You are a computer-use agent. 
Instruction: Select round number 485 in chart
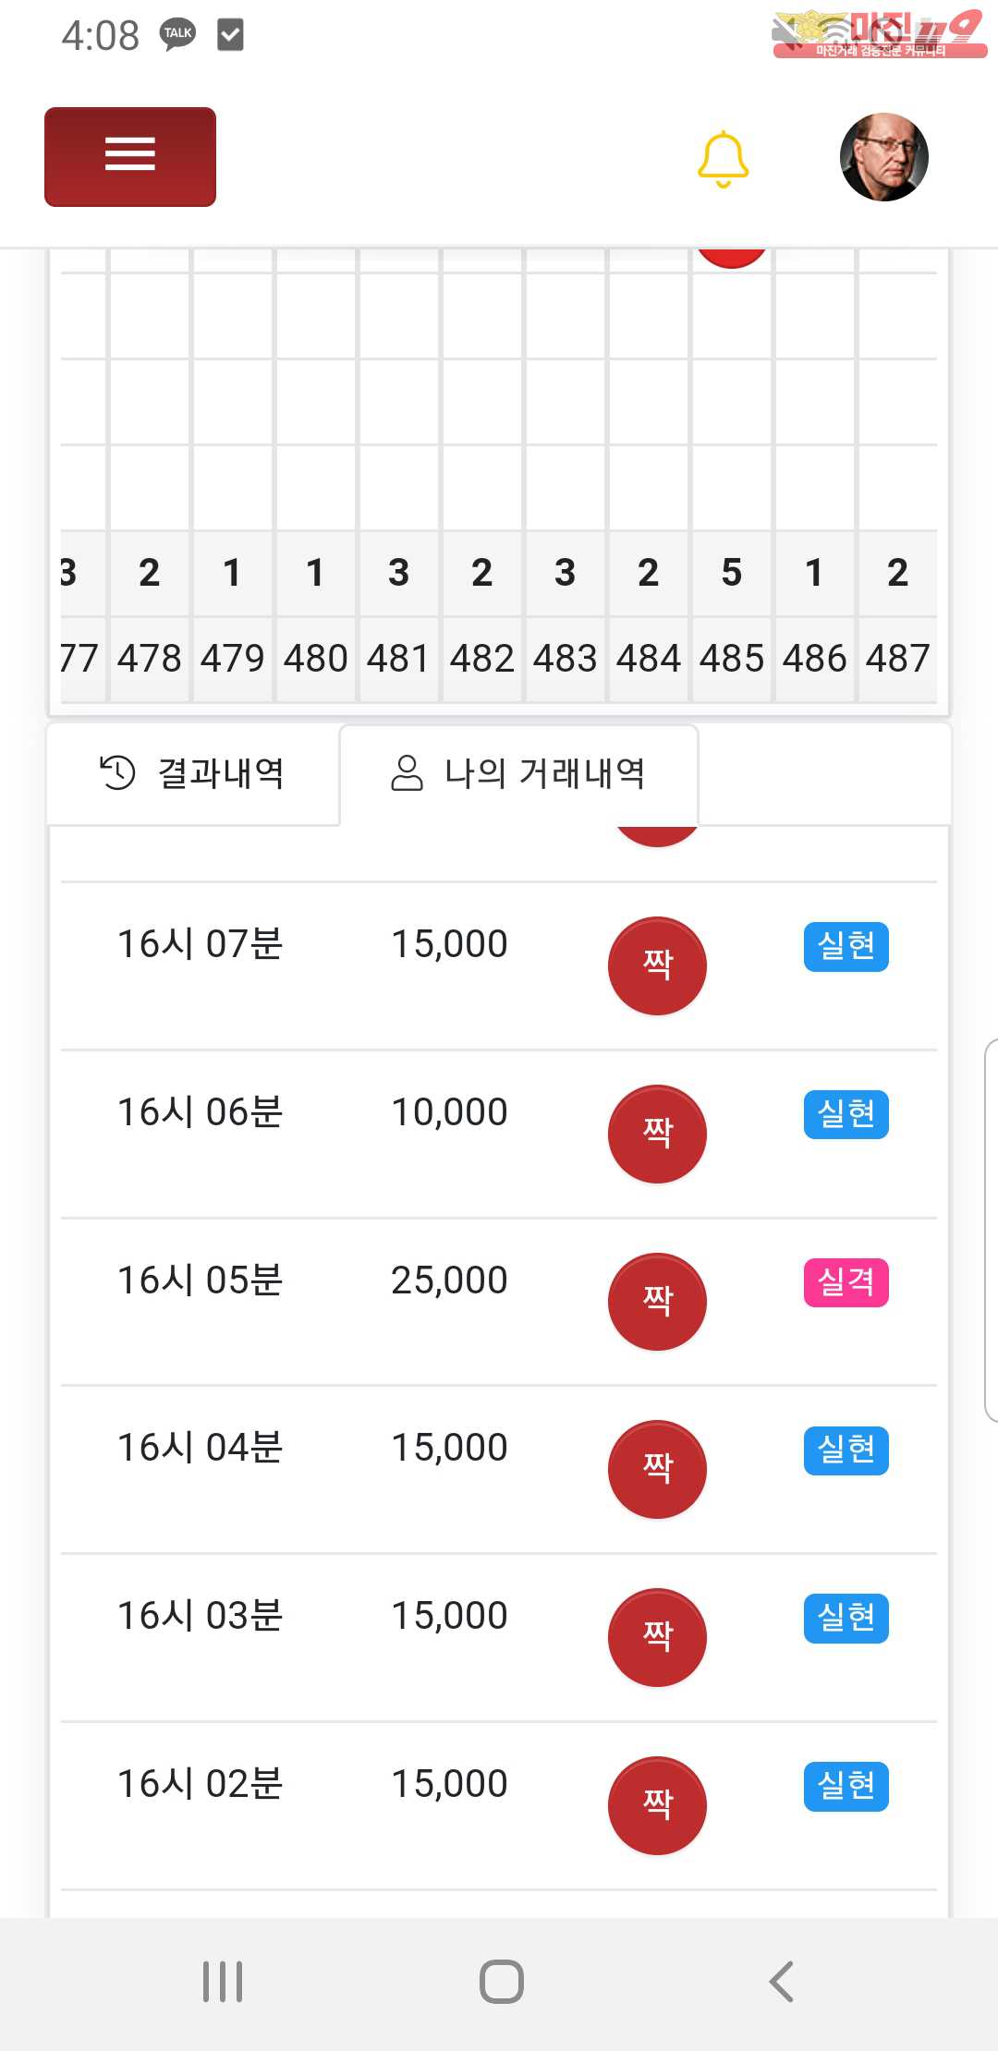click(731, 659)
